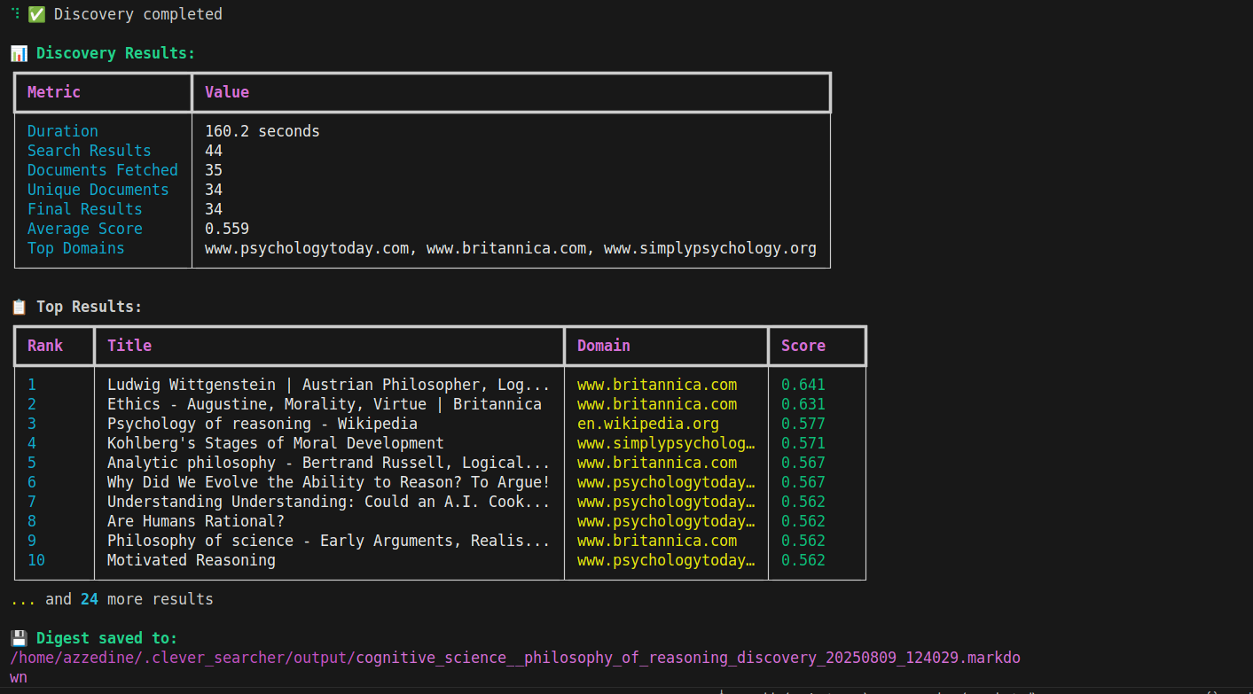The width and height of the screenshot is (1253, 694).
Task: Click the score '0.641'
Action: pyautogui.click(x=803, y=385)
